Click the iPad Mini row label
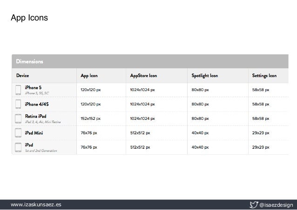 point(34,133)
